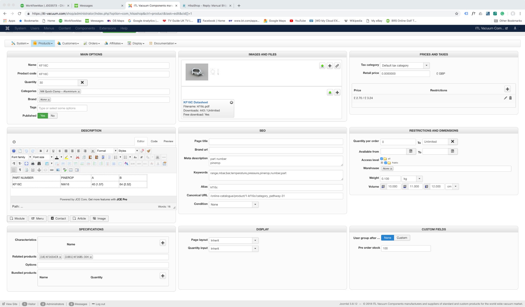
Task: Open the Available from calendar picker
Action: pyautogui.click(x=410, y=152)
